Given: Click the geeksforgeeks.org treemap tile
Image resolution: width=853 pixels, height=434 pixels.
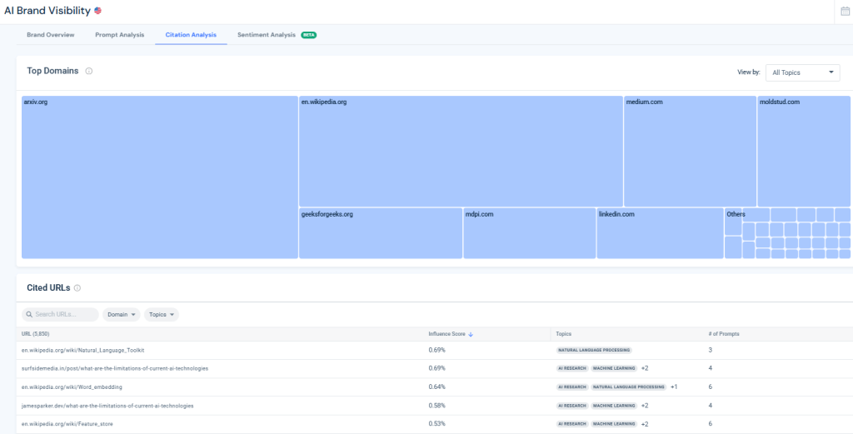Looking at the screenshot, I should [380, 233].
